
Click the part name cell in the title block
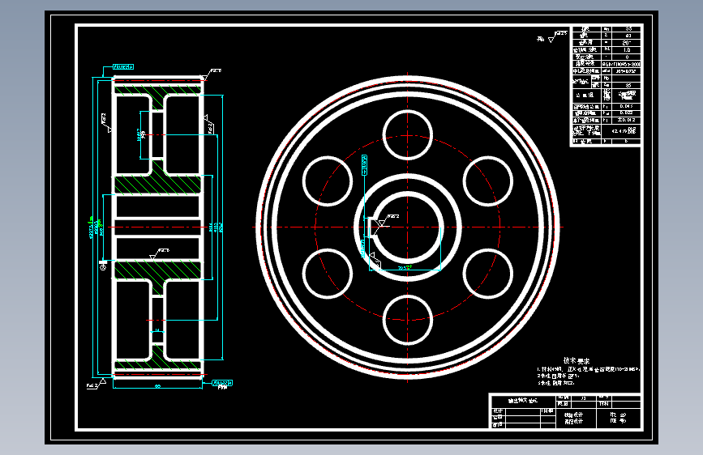point(523,401)
